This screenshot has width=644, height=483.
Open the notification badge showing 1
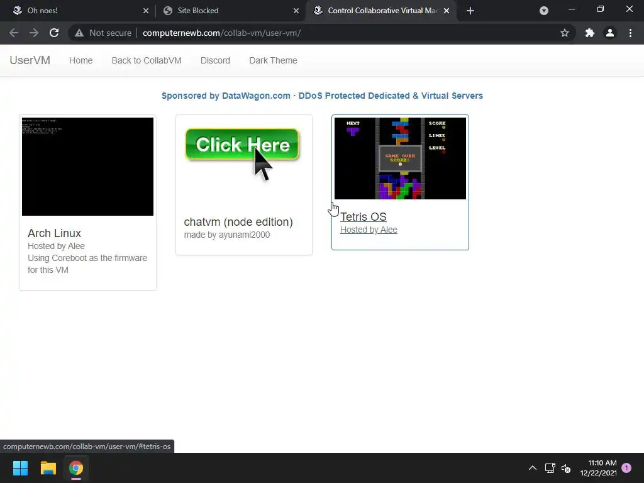[x=626, y=467]
